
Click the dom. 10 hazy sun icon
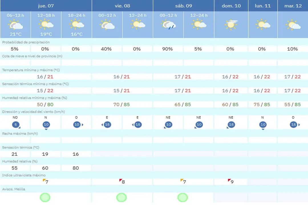point(231,25)
